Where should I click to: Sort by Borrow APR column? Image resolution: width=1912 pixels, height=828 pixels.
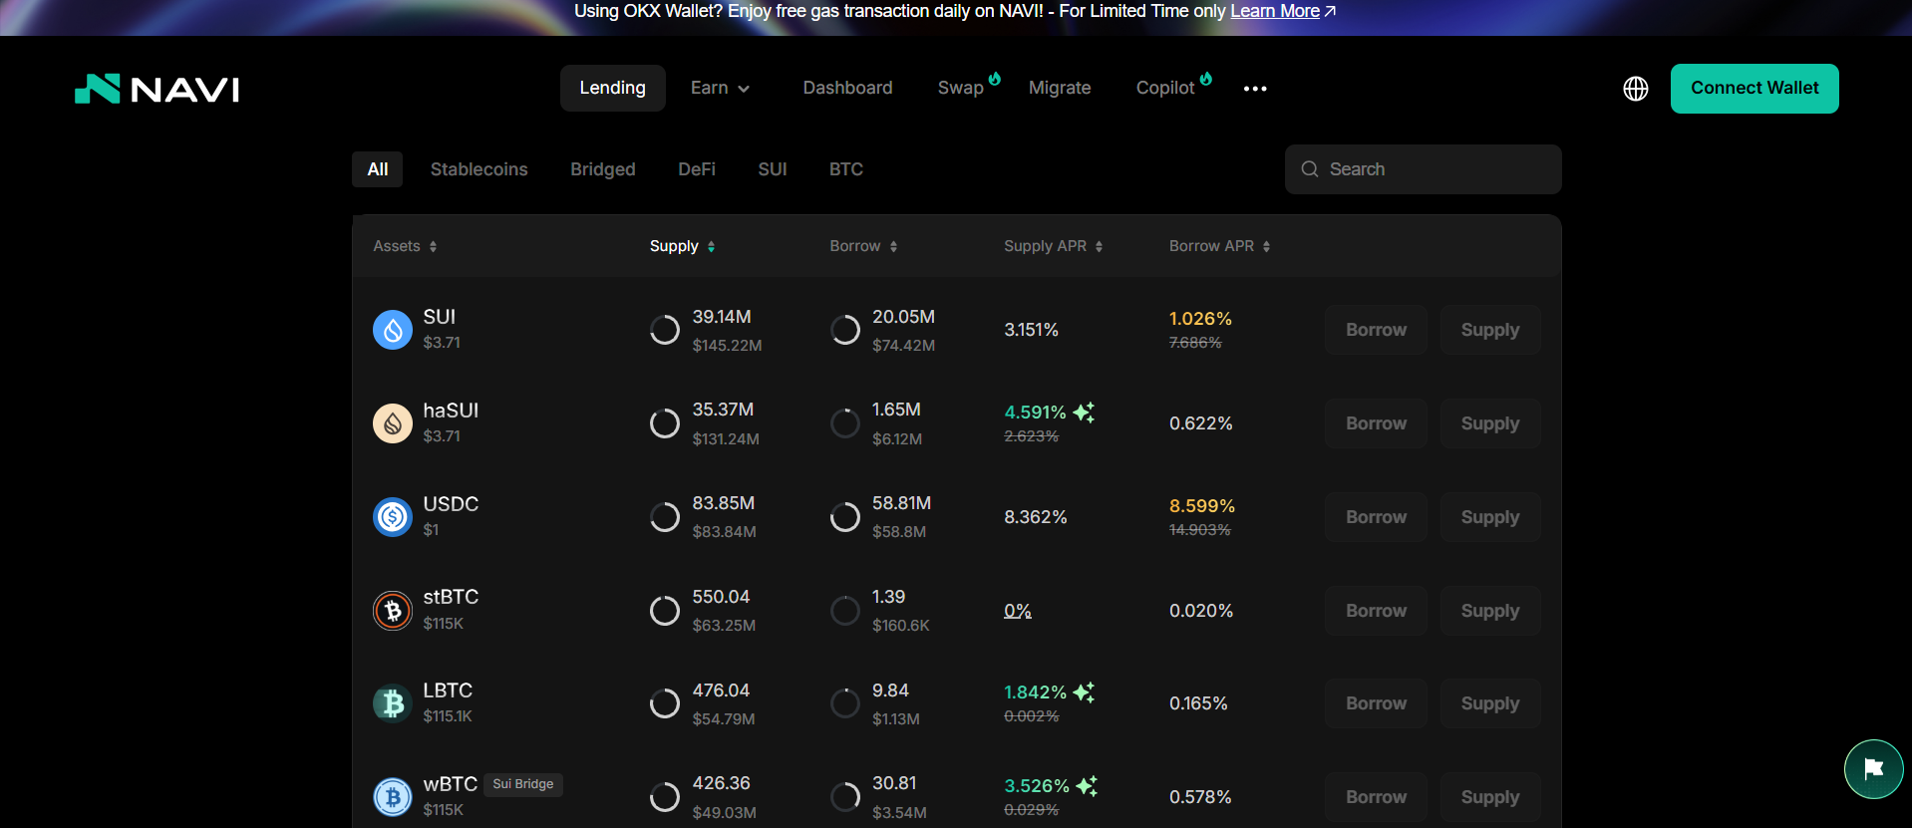tap(1219, 246)
